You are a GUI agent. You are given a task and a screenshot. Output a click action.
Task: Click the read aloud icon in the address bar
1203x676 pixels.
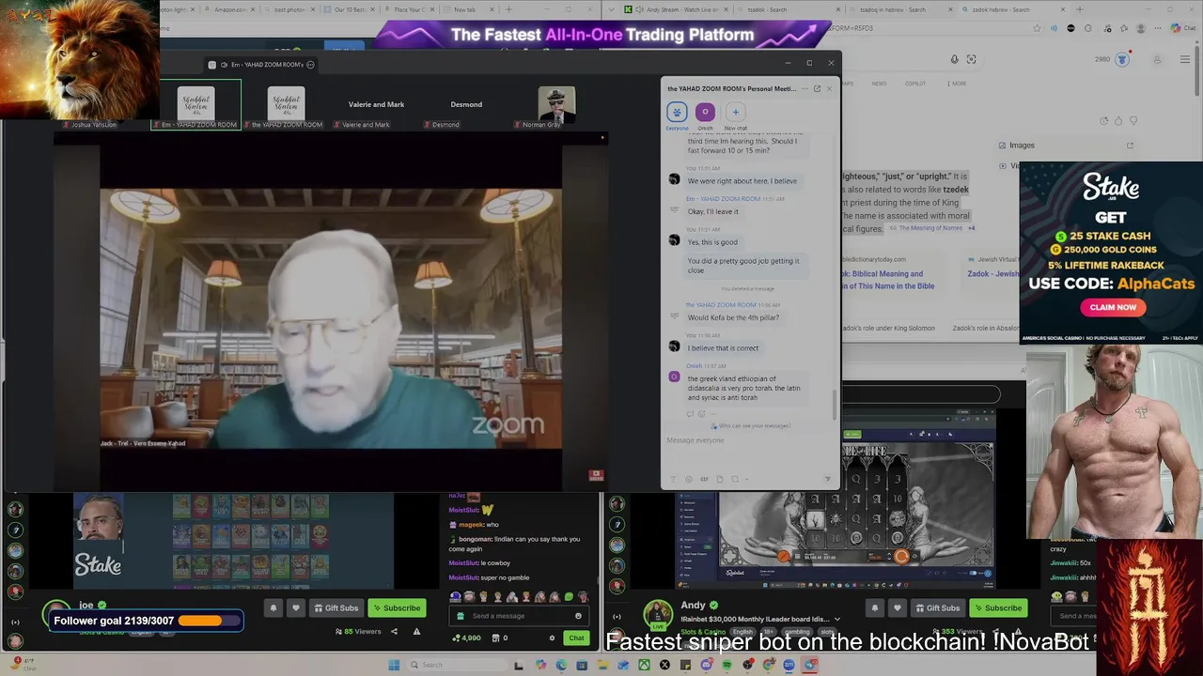[x=1054, y=28]
